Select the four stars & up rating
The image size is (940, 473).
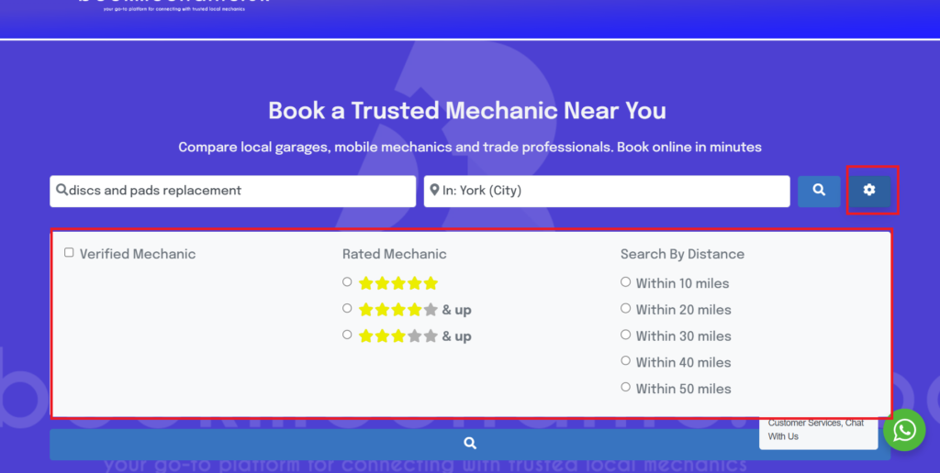click(x=347, y=309)
